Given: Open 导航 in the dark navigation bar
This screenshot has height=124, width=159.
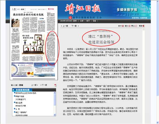Looking at the screenshot, I should 94,21.
